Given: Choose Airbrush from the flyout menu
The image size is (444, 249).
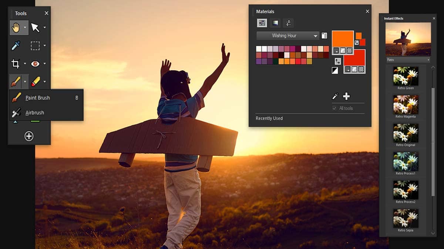Looking at the screenshot, I should [x=34, y=113].
